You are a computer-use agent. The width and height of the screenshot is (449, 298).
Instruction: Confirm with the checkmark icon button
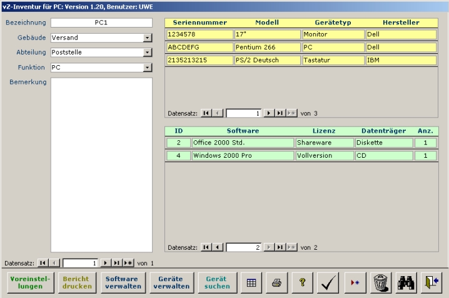click(x=329, y=283)
